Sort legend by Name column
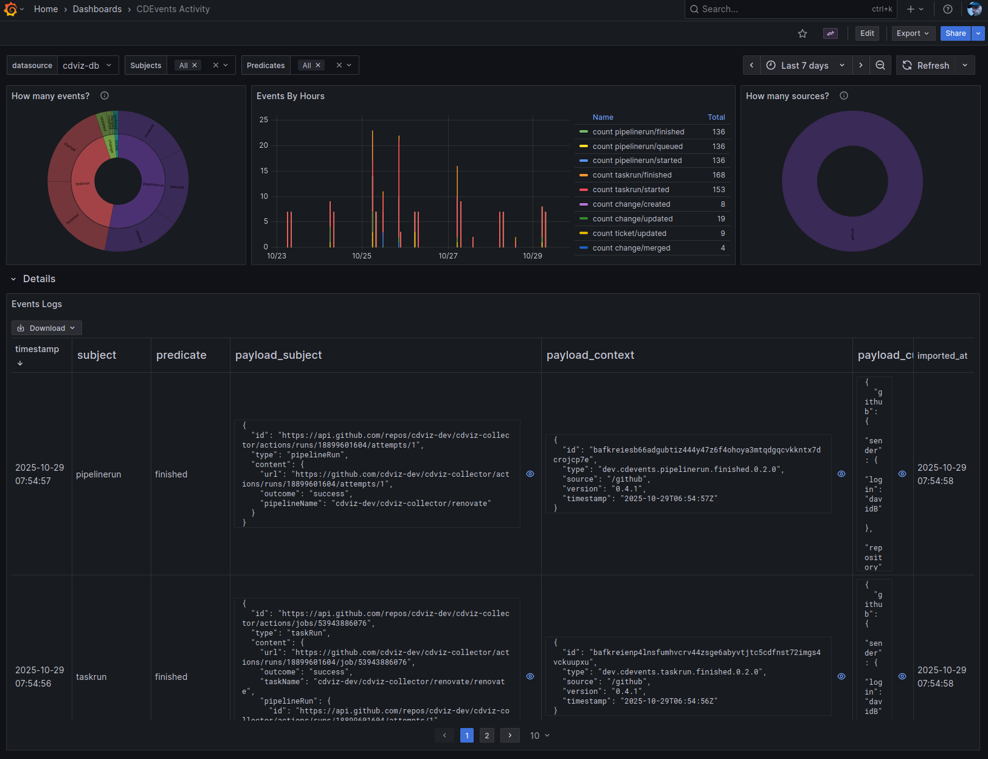 coord(603,117)
